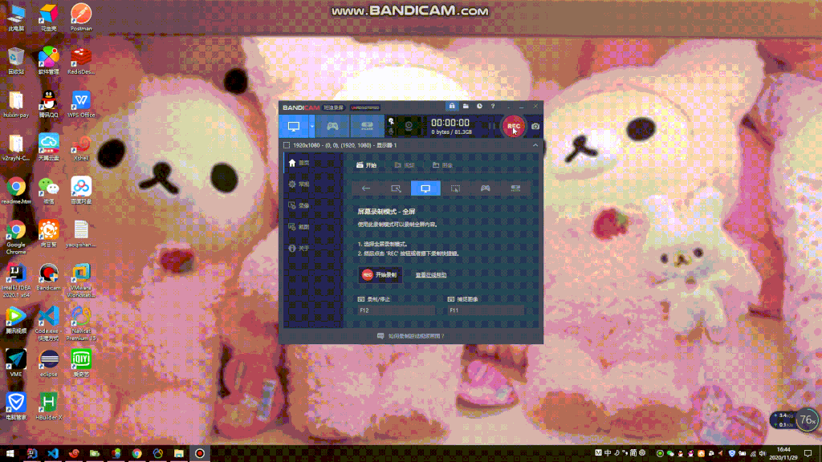Select 腾讯QQ desktop icon
The image size is (822, 462).
pyautogui.click(x=48, y=103)
